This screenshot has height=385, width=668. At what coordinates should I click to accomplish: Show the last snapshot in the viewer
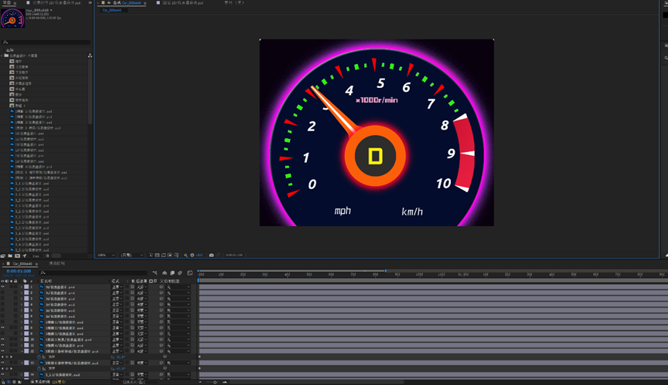pos(218,255)
